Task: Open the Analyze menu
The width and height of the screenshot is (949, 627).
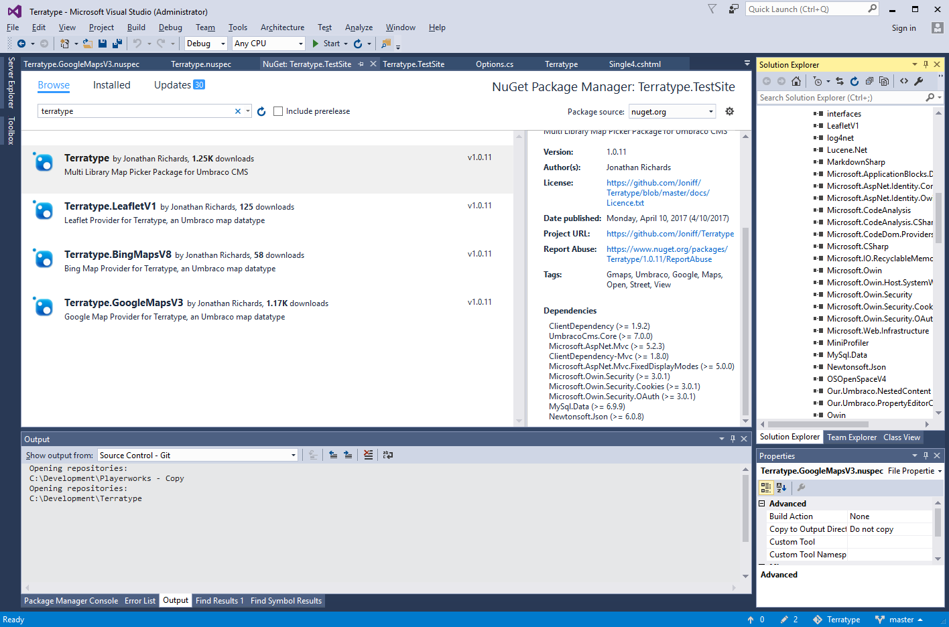Action: 359,27
